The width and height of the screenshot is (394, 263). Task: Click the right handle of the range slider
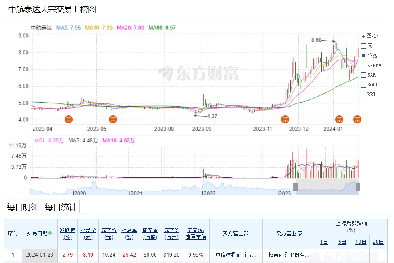click(358, 187)
